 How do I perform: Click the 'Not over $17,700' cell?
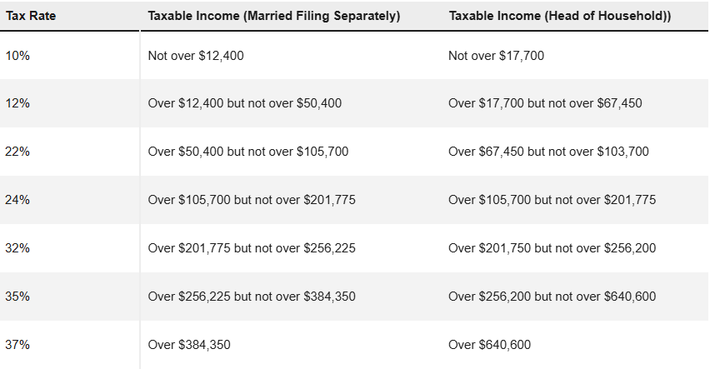[497, 56]
